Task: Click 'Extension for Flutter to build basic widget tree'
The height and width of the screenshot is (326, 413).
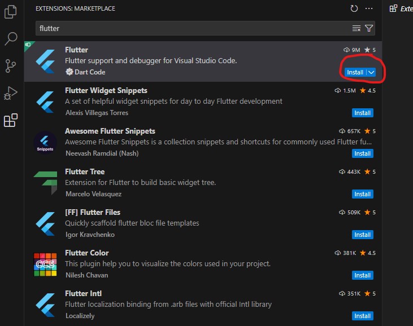Action: pyautogui.click(x=140, y=182)
